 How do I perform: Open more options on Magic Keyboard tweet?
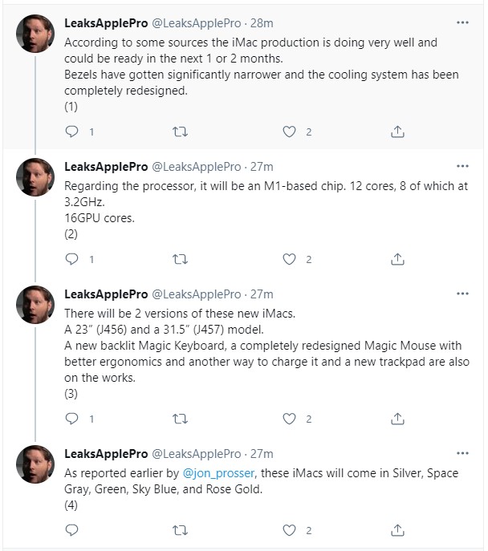[462, 294]
